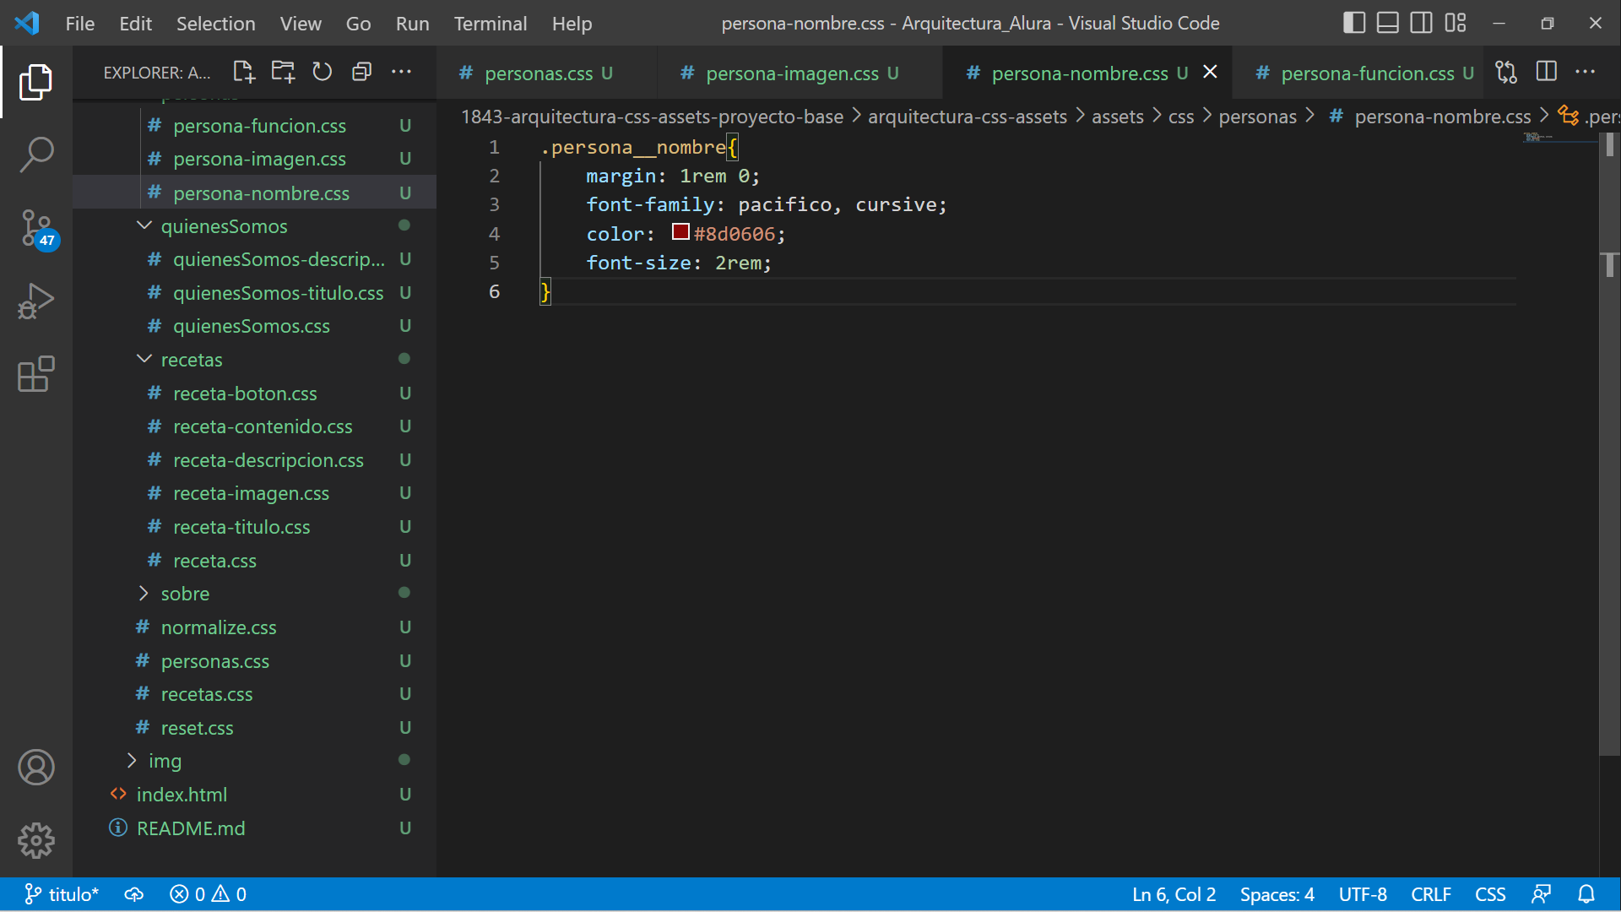The height and width of the screenshot is (912, 1621).
Task: Open the File menu
Action: tap(80, 23)
